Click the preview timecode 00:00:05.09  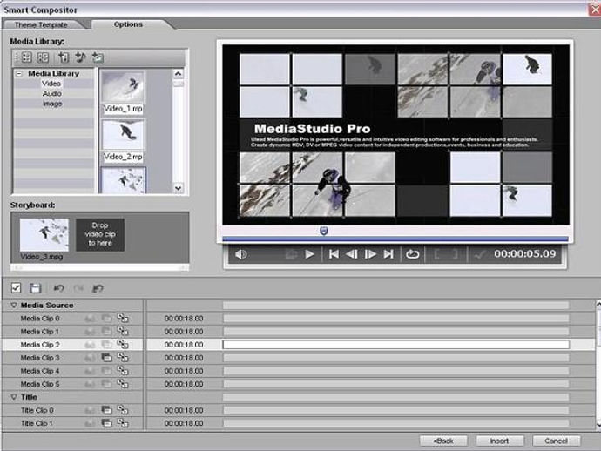(524, 253)
